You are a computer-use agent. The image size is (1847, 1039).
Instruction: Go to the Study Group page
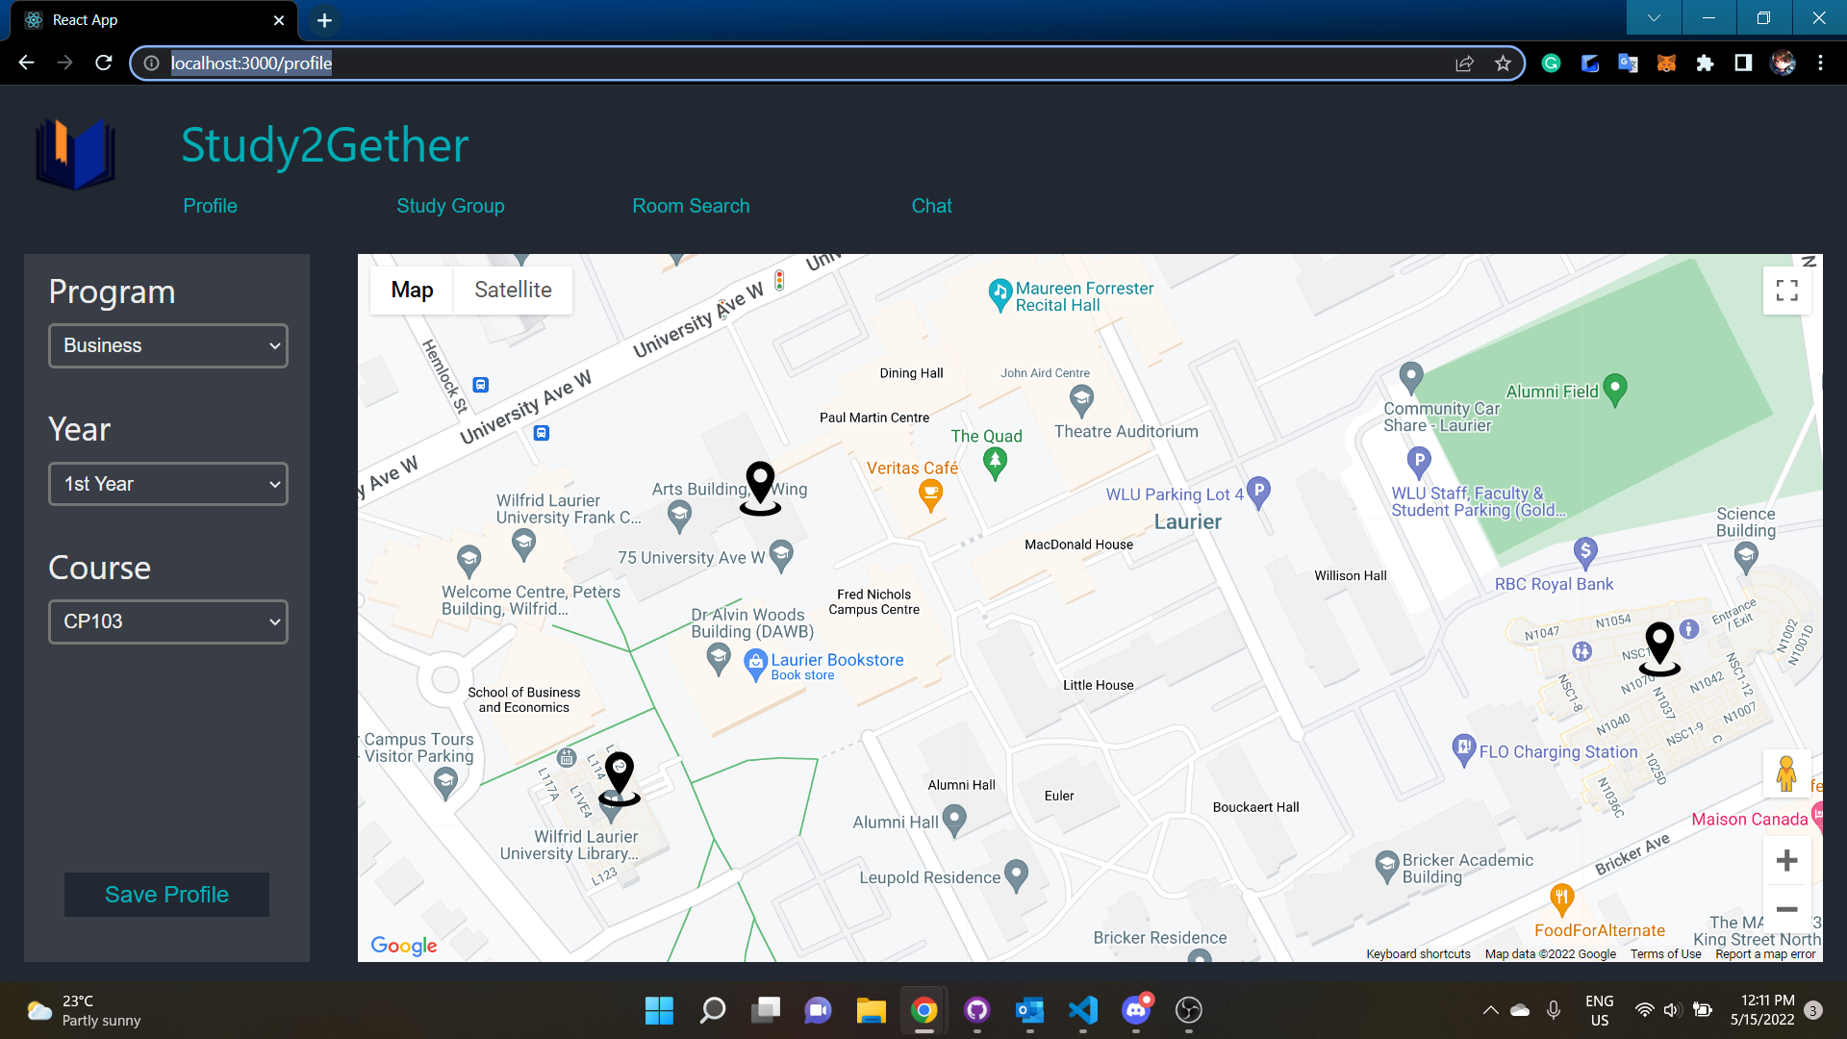pos(450,206)
